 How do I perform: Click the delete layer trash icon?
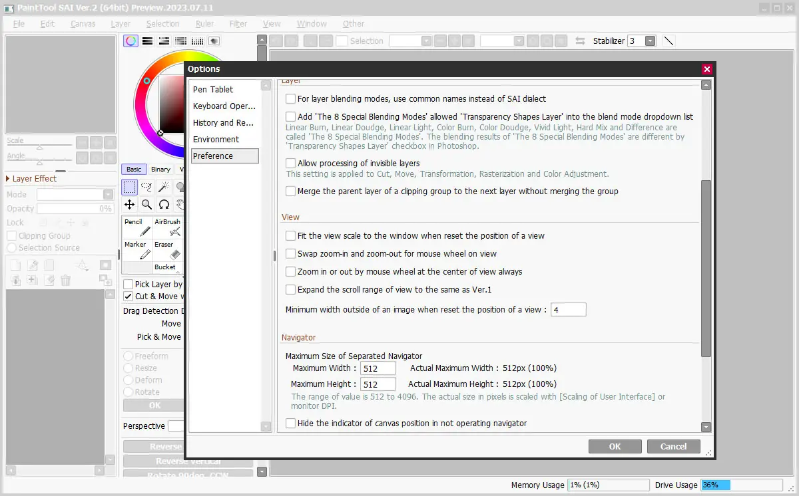(x=65, y=281)
